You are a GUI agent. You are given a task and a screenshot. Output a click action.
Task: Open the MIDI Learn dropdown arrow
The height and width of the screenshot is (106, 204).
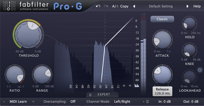(33, 102)
